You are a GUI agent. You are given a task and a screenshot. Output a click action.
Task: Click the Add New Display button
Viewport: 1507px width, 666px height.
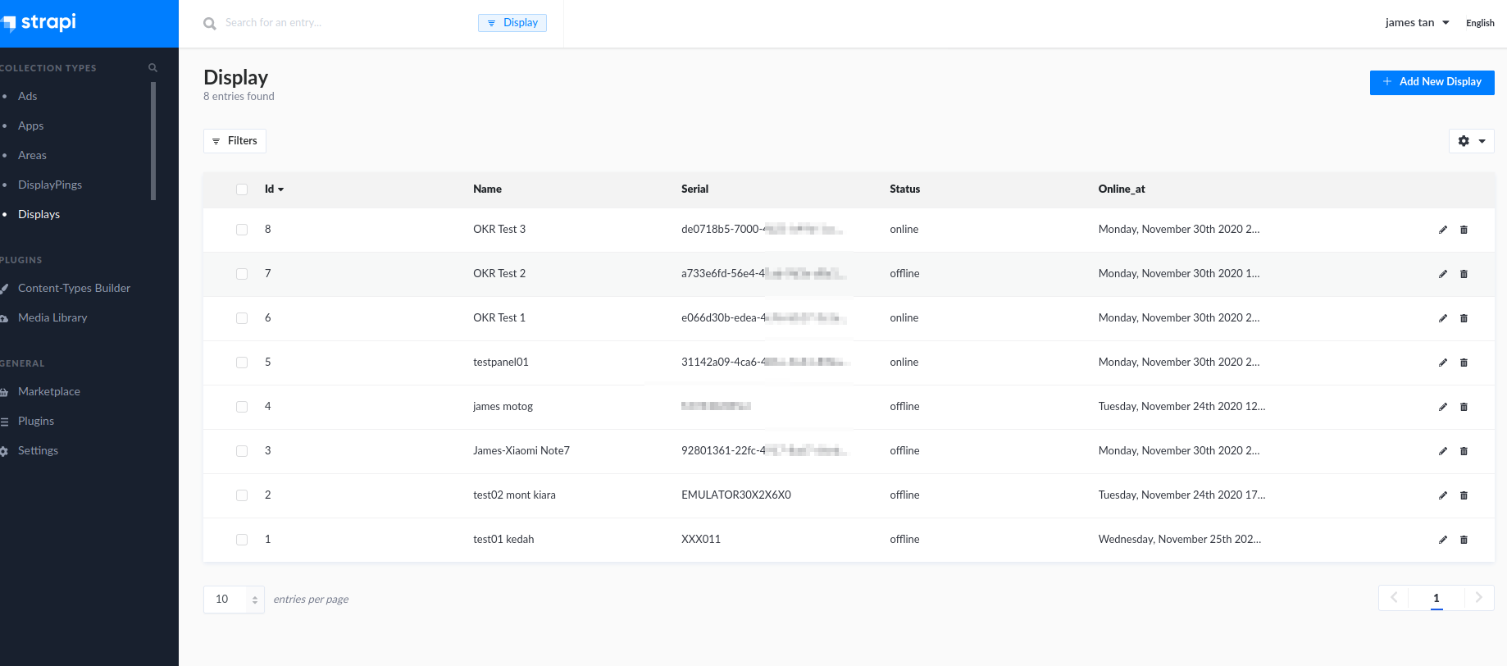pyautogui.click(x=1432, y=82)
